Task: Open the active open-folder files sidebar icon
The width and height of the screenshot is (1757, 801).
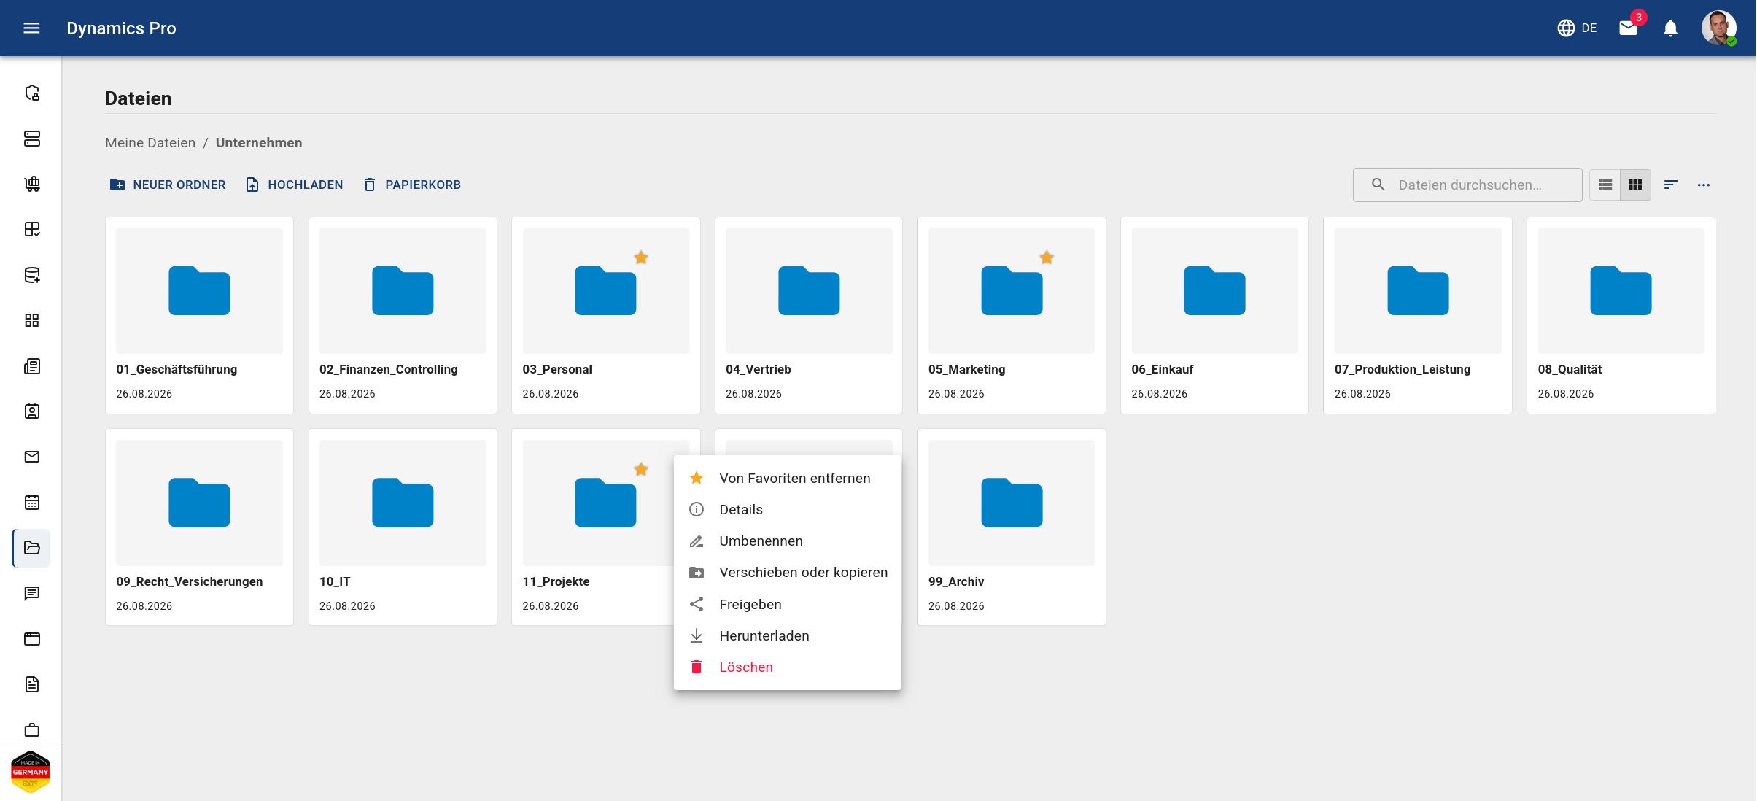Action: [32, 548]
